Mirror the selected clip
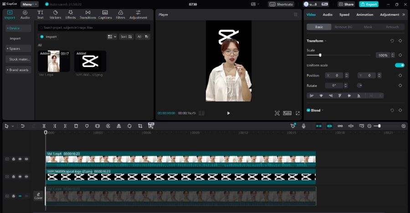The image size is (410, 213). (x=119, y=126)
